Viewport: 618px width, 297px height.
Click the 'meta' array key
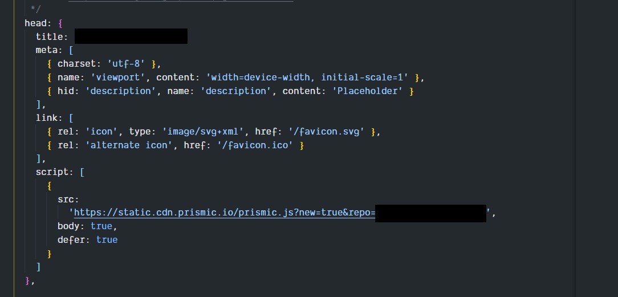[x=47, y=50]
